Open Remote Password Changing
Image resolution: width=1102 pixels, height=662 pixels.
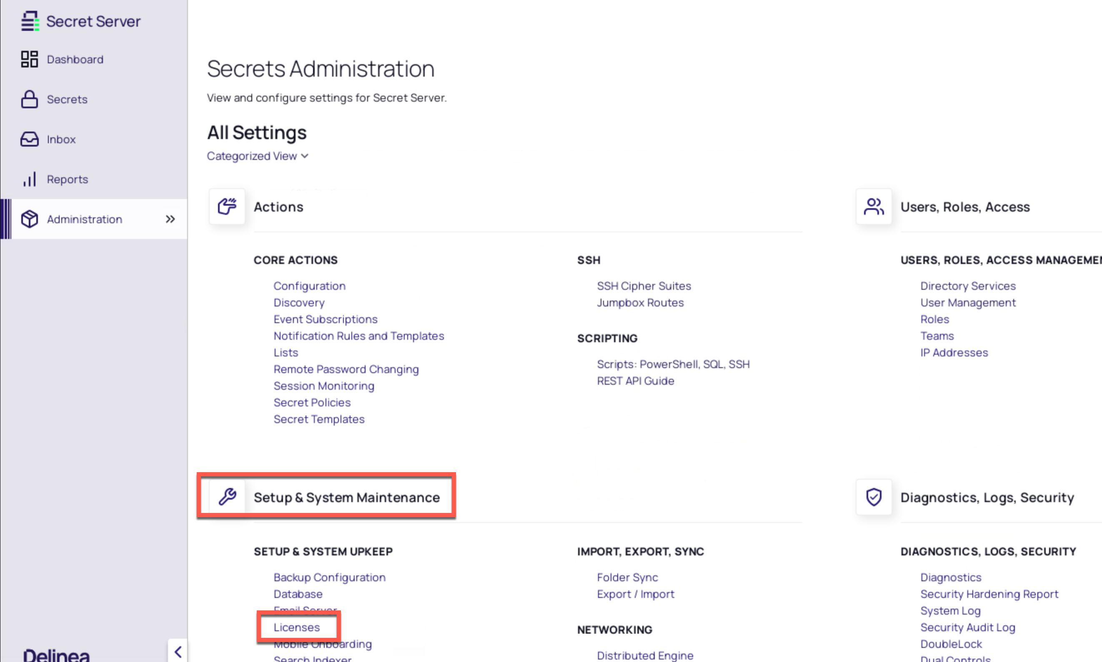pyautogui.click(x=346, y=369)
